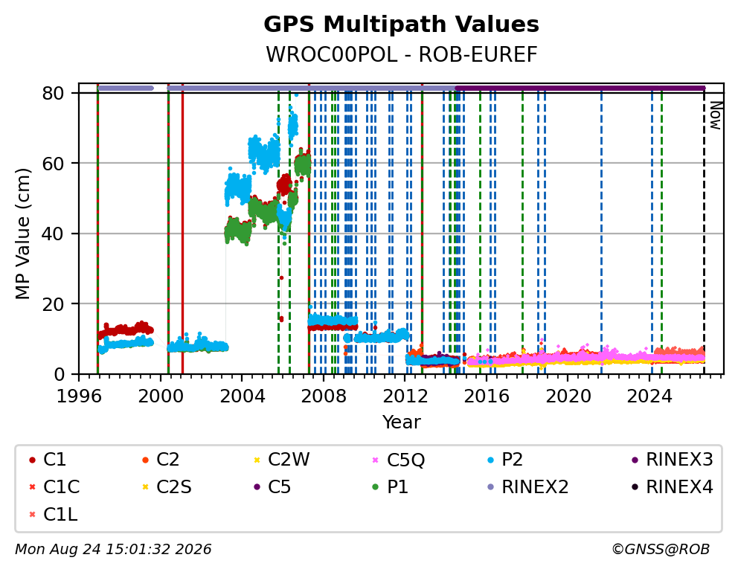Click the 2008 x-axis tick label

coord(324,396)
